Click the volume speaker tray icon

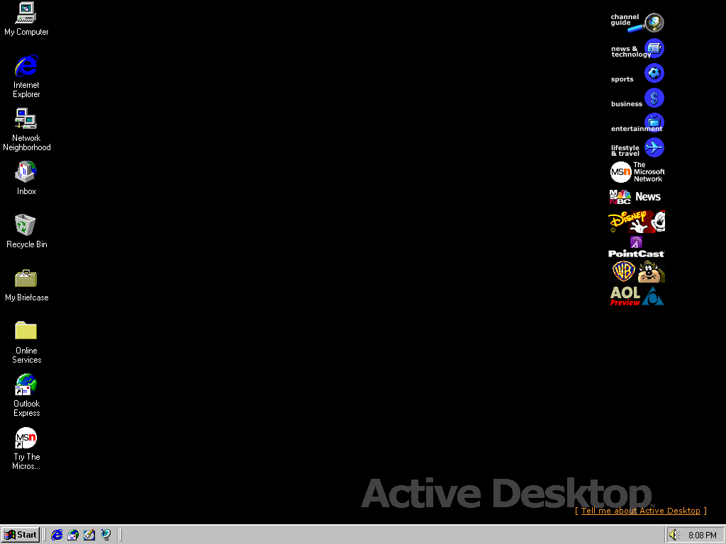[674, 535]
